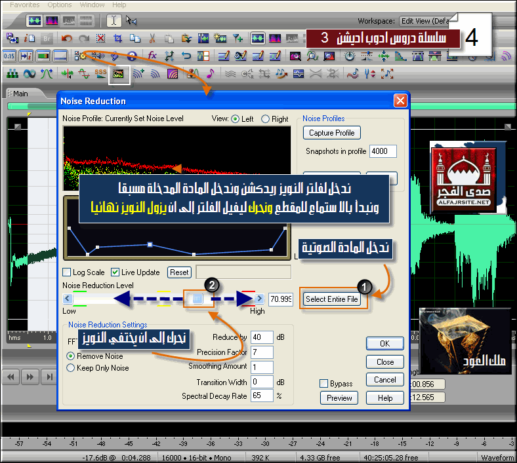Image resolution: width=517 pixels, height=463 pixels.
Task: Click the middle control point on blue curve
Action: pyautogui.click(x=150, y=244)
